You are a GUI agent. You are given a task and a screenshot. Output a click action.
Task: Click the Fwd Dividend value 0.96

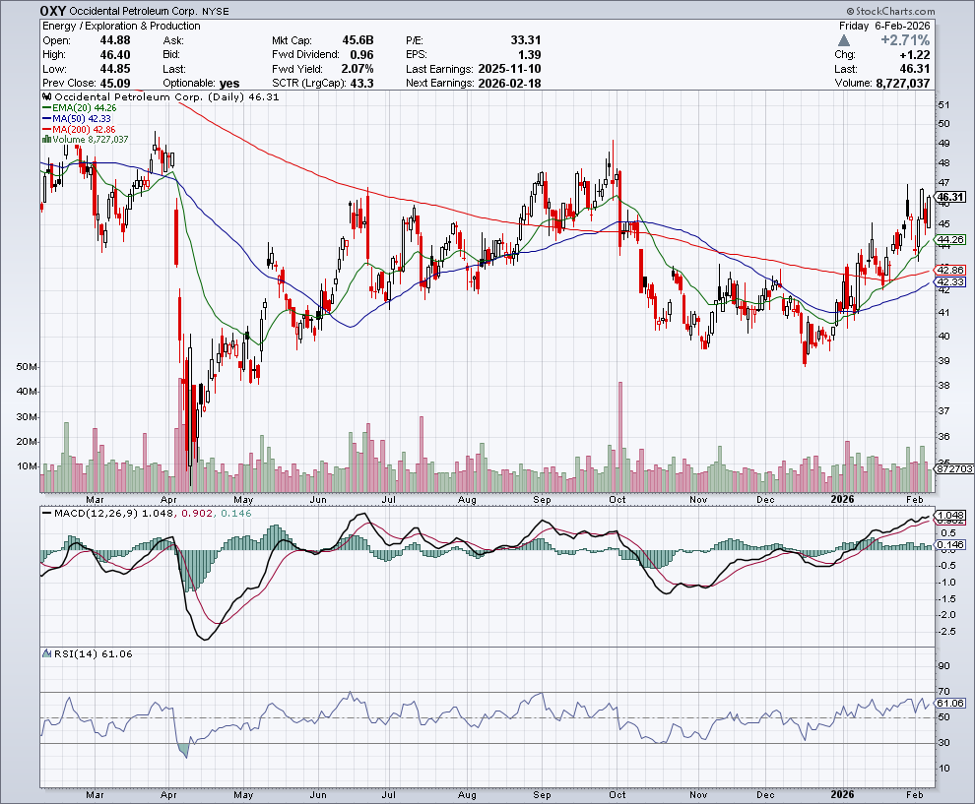[x=361, y=55]
